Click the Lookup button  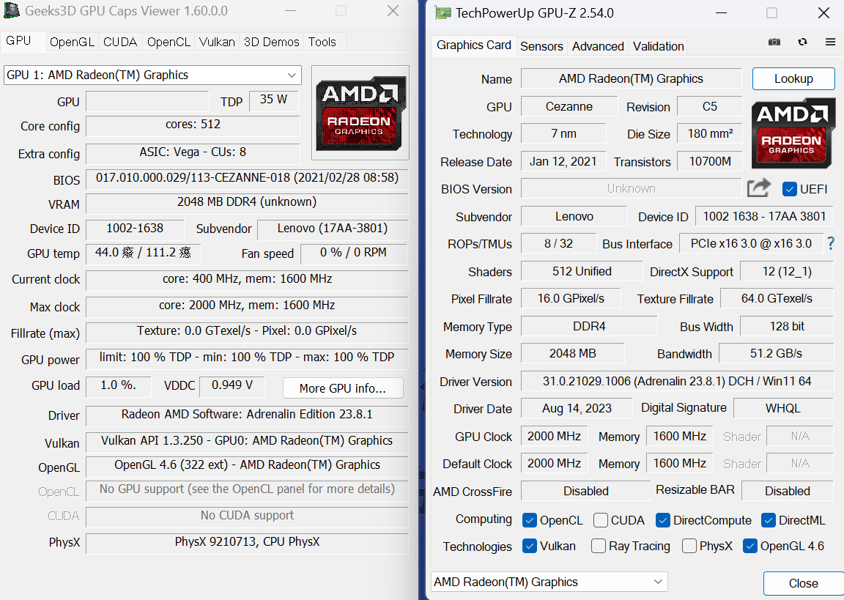click(793, 78)
